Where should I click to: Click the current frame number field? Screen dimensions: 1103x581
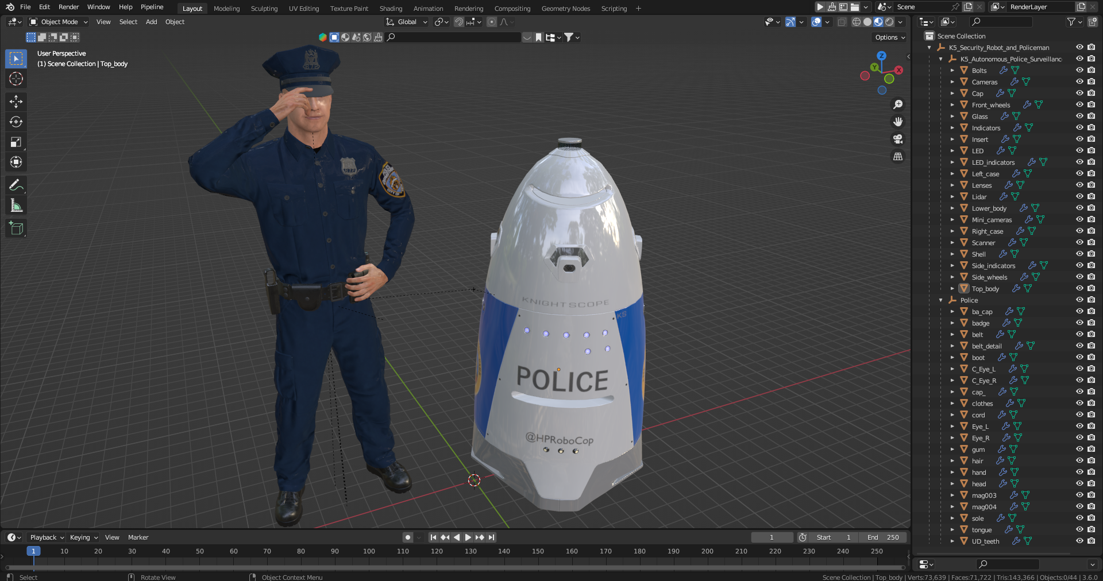(x=772, y=537)
